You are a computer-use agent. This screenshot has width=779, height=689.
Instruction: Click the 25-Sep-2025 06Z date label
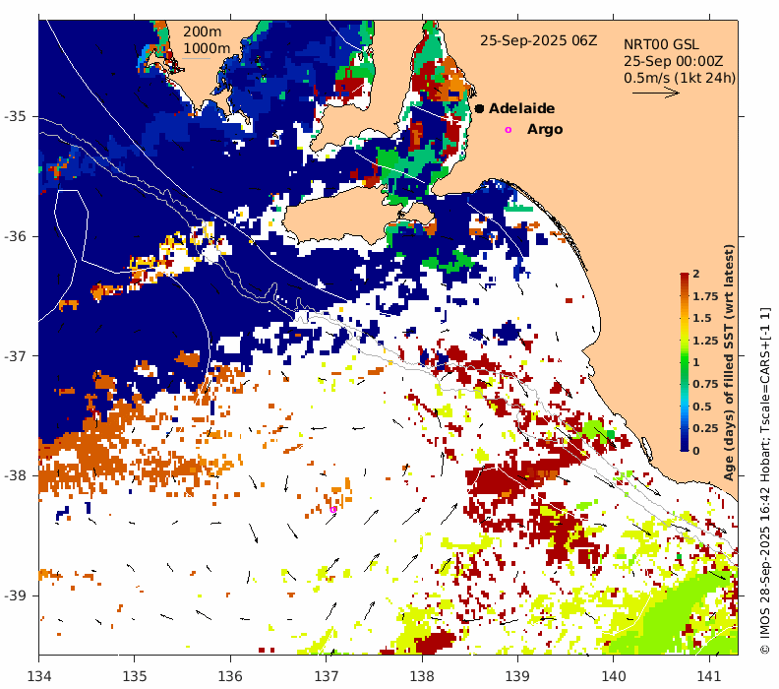(x=539, y=40)
